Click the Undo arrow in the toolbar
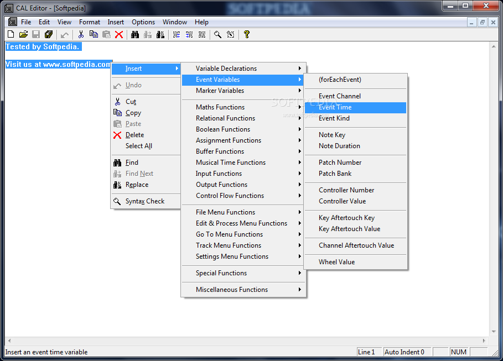Image resolution: width=503 pixels, height=361 pixels. tap(65, 34)
